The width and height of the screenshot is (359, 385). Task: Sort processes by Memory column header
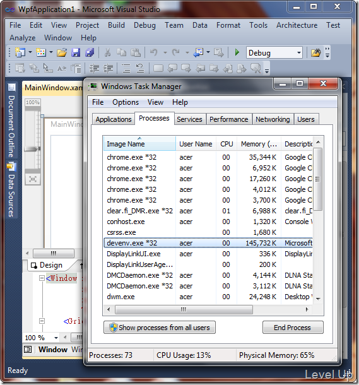point(259,144)
